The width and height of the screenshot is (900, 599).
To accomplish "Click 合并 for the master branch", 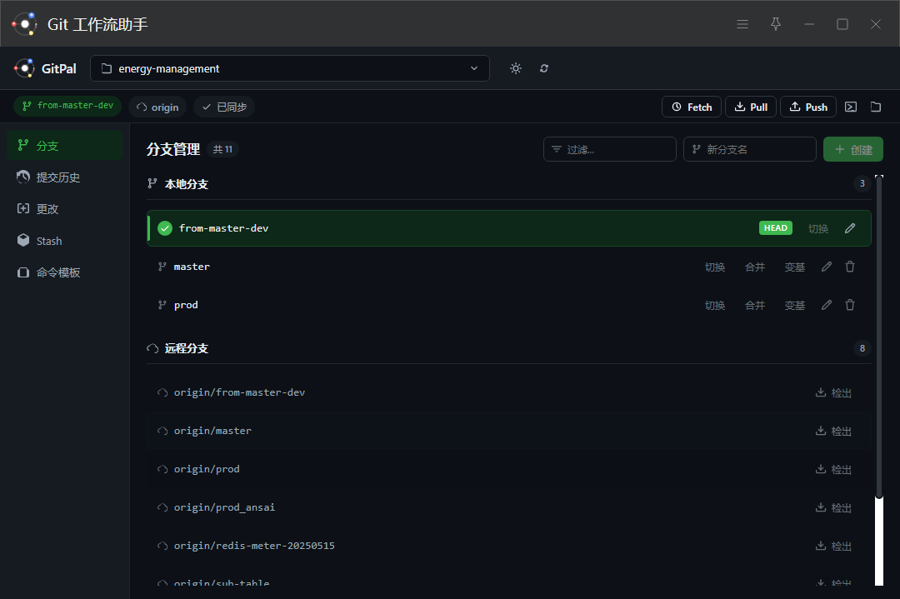I will pos(755,267).
